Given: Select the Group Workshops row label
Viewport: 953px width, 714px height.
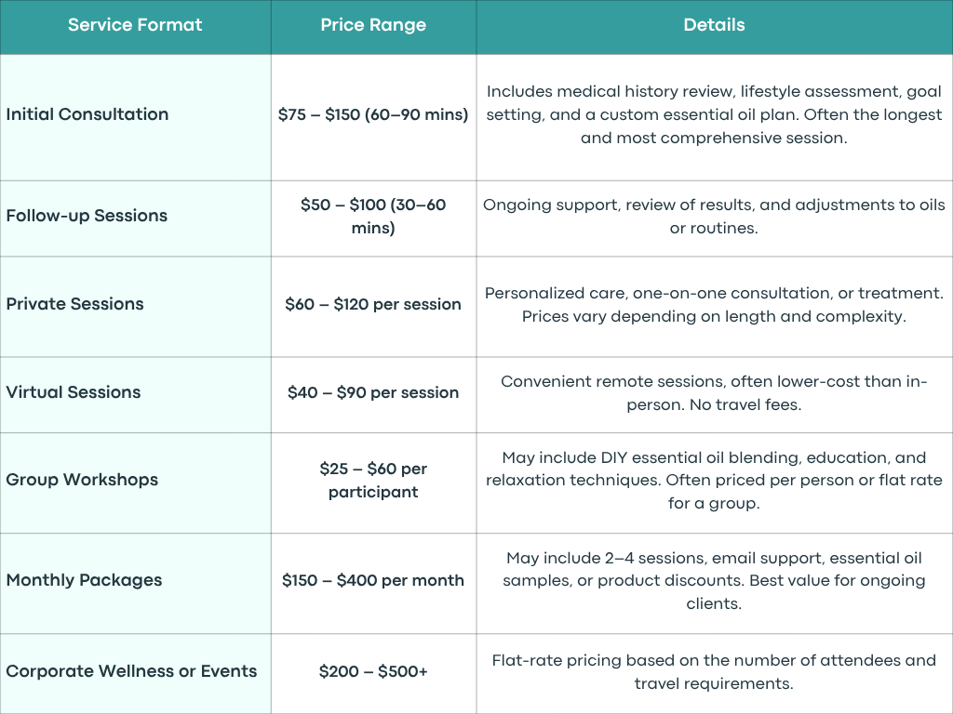Looking at the screenshot, I should [x=82, y=480].
